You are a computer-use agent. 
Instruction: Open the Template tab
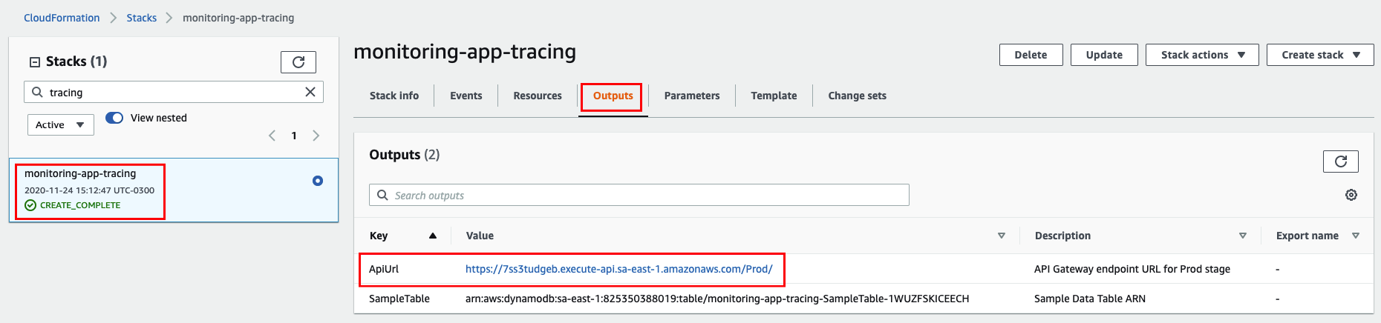tap(774, 96)
